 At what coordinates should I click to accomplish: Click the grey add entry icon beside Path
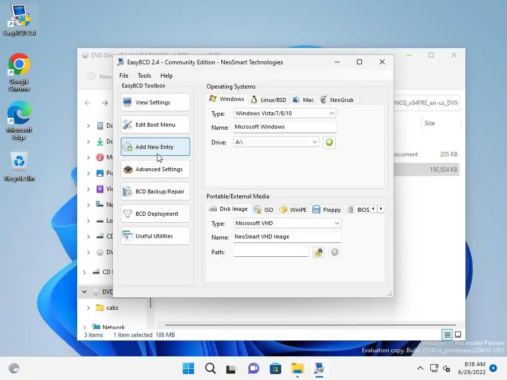coord(335,252)
